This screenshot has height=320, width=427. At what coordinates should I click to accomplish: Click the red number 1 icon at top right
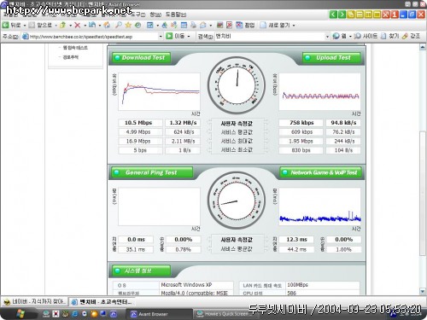pyautogui.click(x=395, y=15)
